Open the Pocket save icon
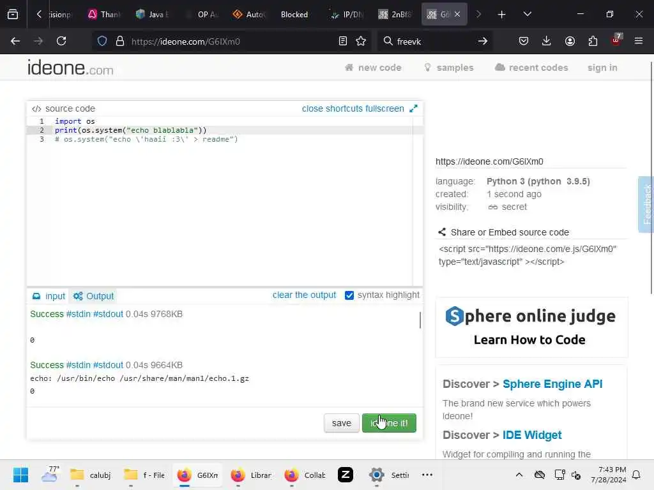The image size is (654, 490). [x=524, y=41]
